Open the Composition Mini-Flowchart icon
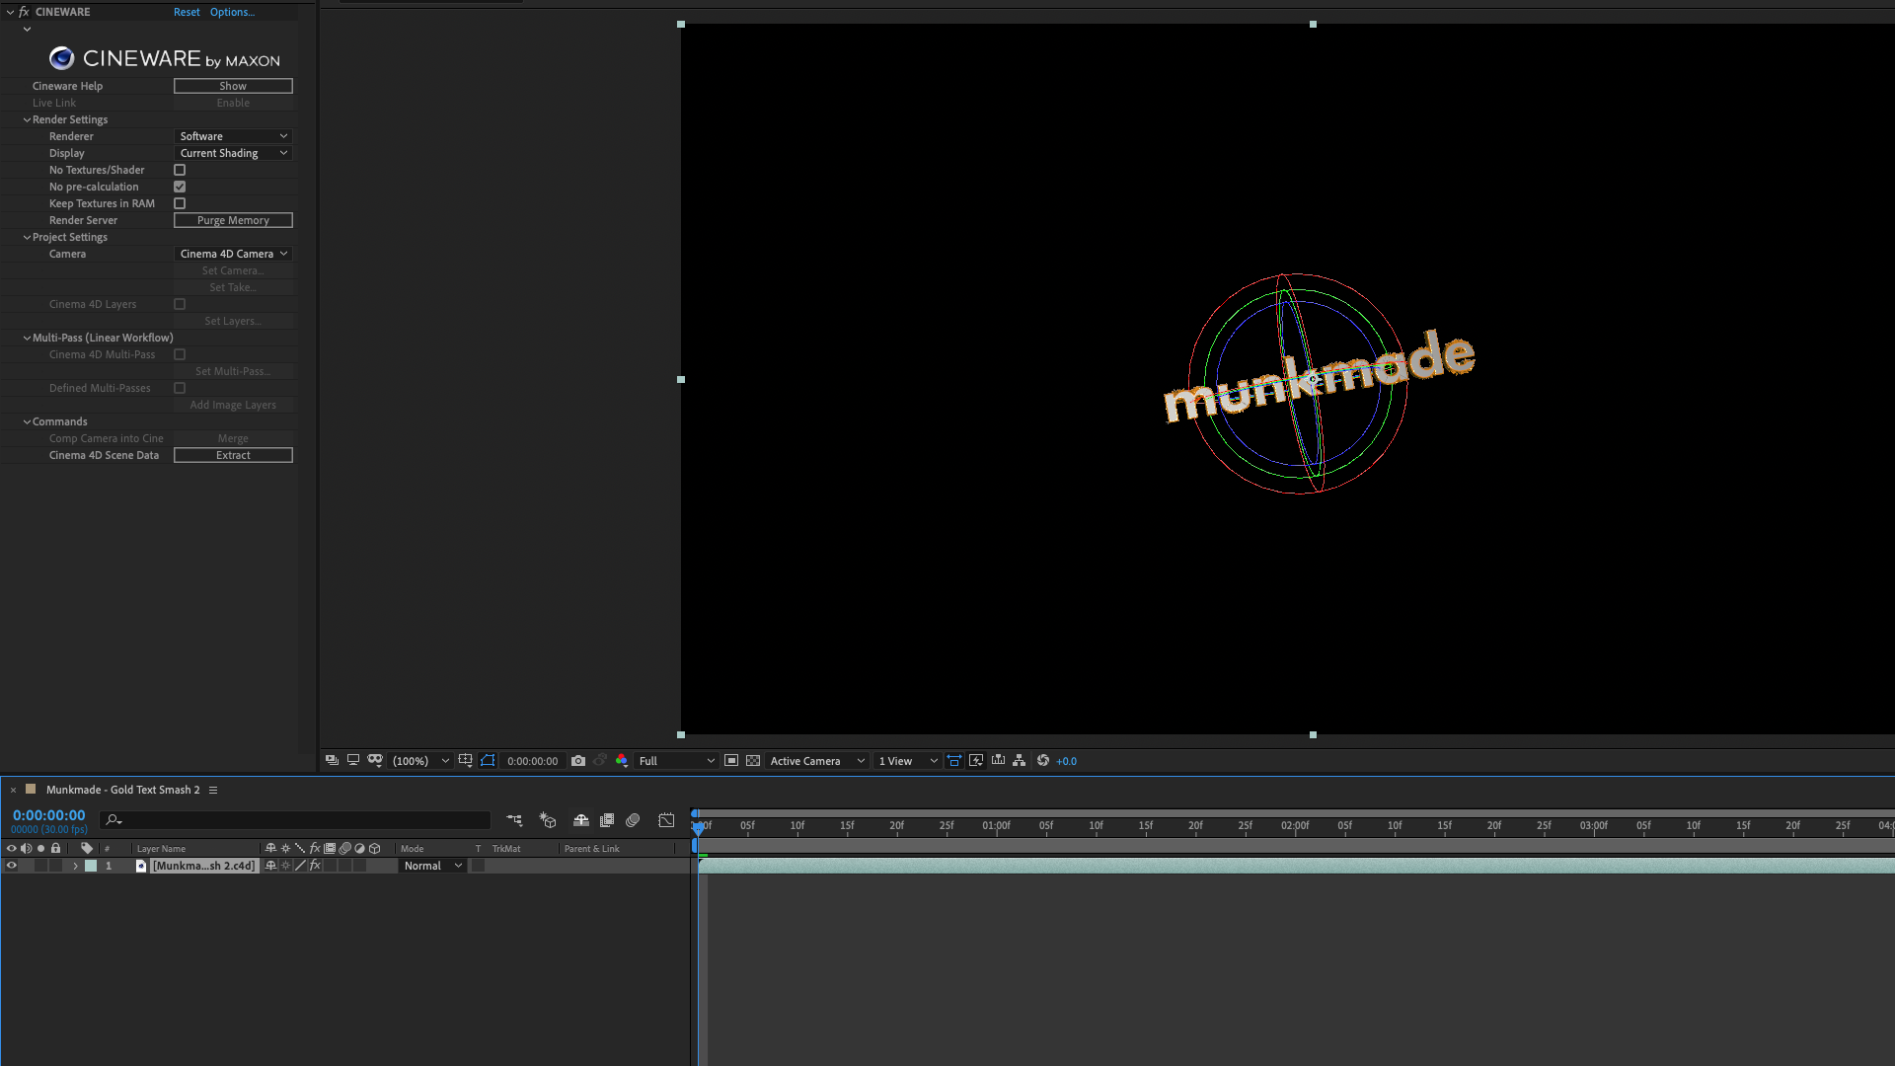Viewport: 1895px width, 1066px height. pos(514,820)
